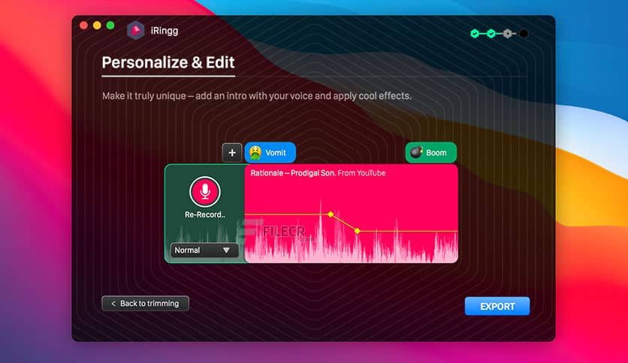Add a new sound effect with plus button

232,152
